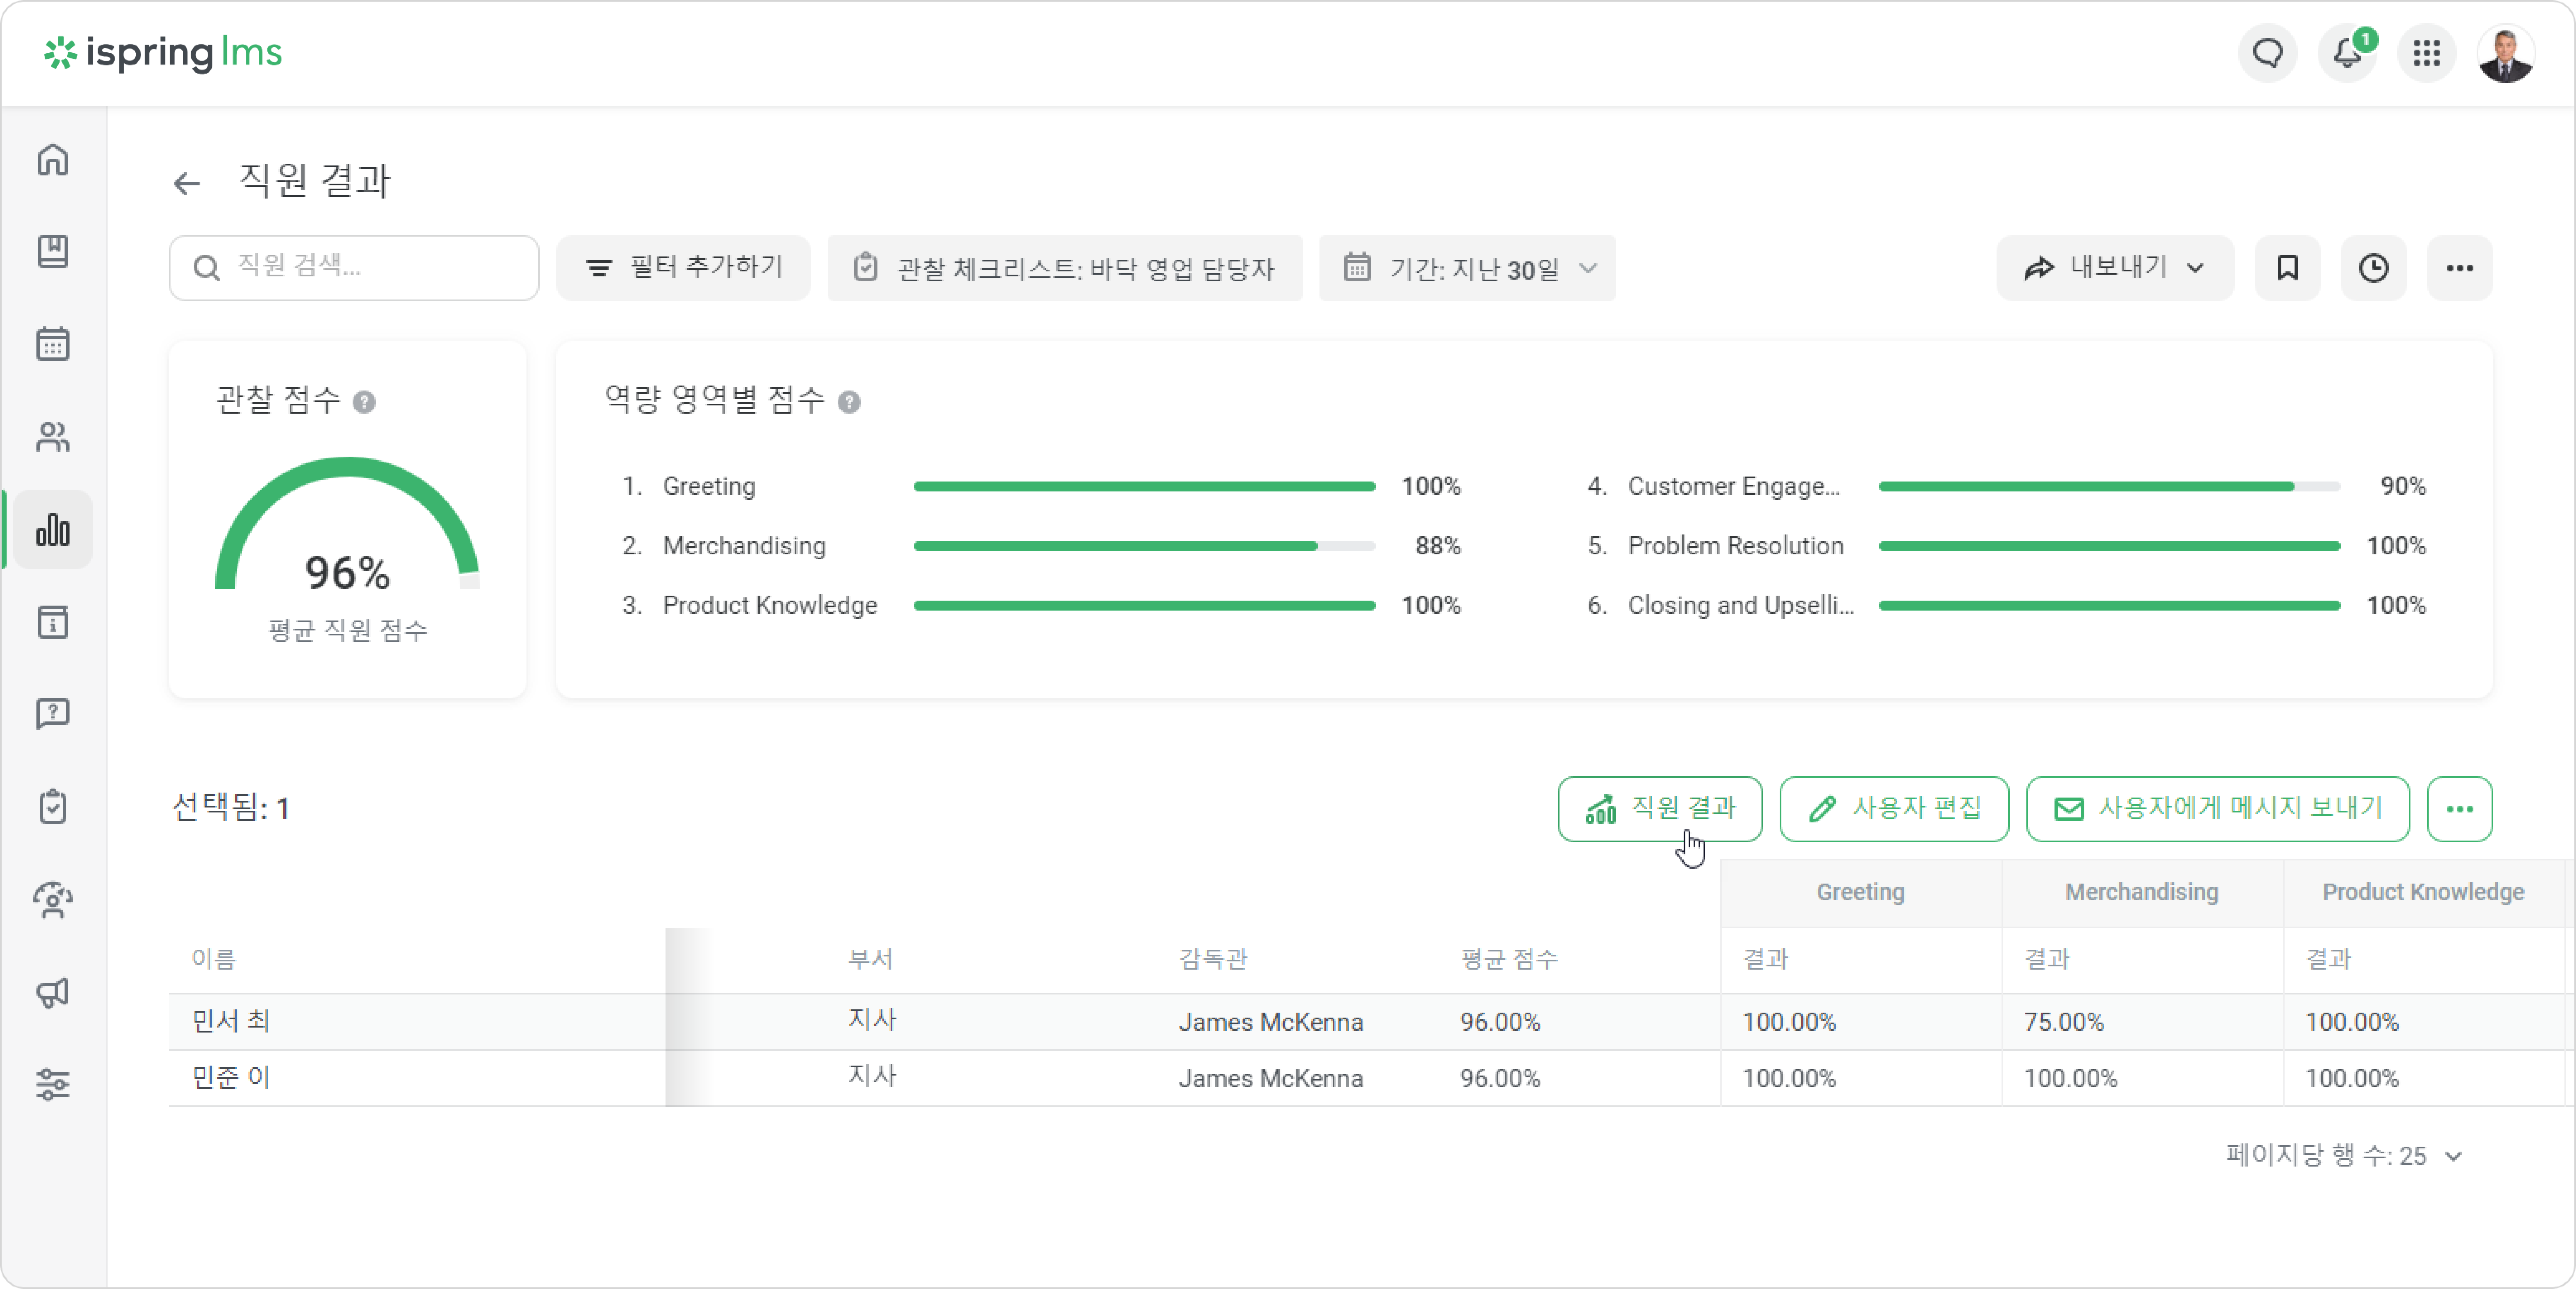The image size is (2576, 1289).
Task: Click the Customer Engagement progress bar
Action: click(x=2109, y=486)
